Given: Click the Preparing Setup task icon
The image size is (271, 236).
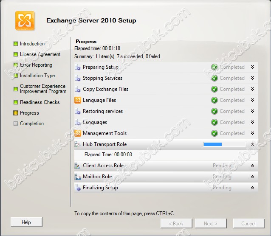Looking at the screenshot, I should (x=77, y=67).
